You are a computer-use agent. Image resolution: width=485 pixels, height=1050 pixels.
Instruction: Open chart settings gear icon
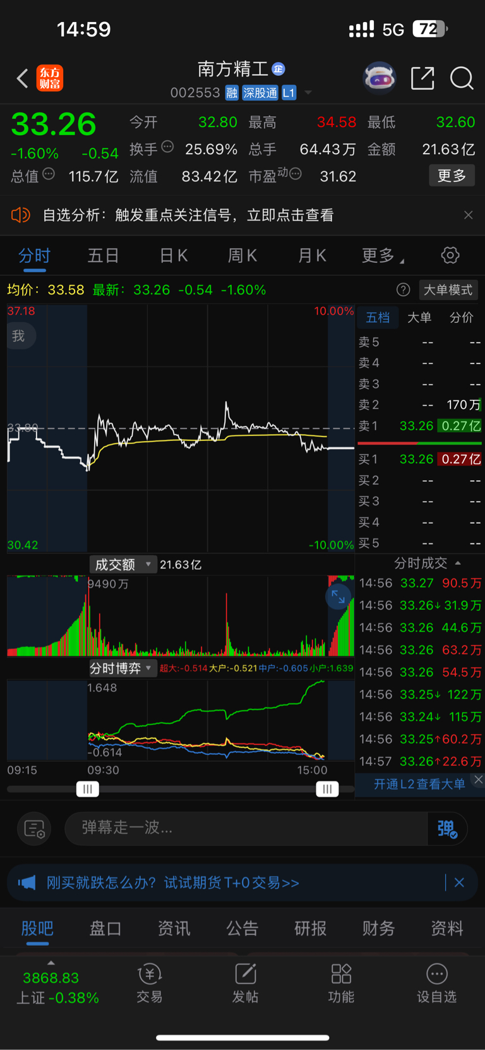(x=450, y=255)
